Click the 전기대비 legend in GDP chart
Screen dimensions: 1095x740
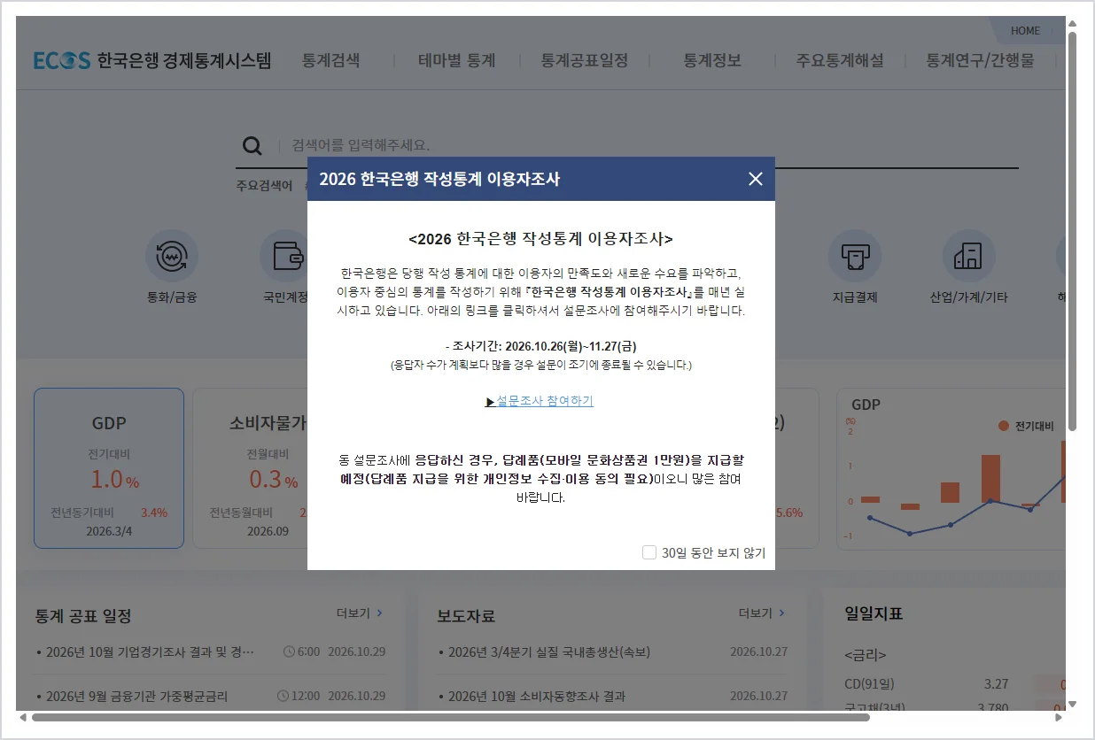pyautogui.click(x=1026, y=426)
